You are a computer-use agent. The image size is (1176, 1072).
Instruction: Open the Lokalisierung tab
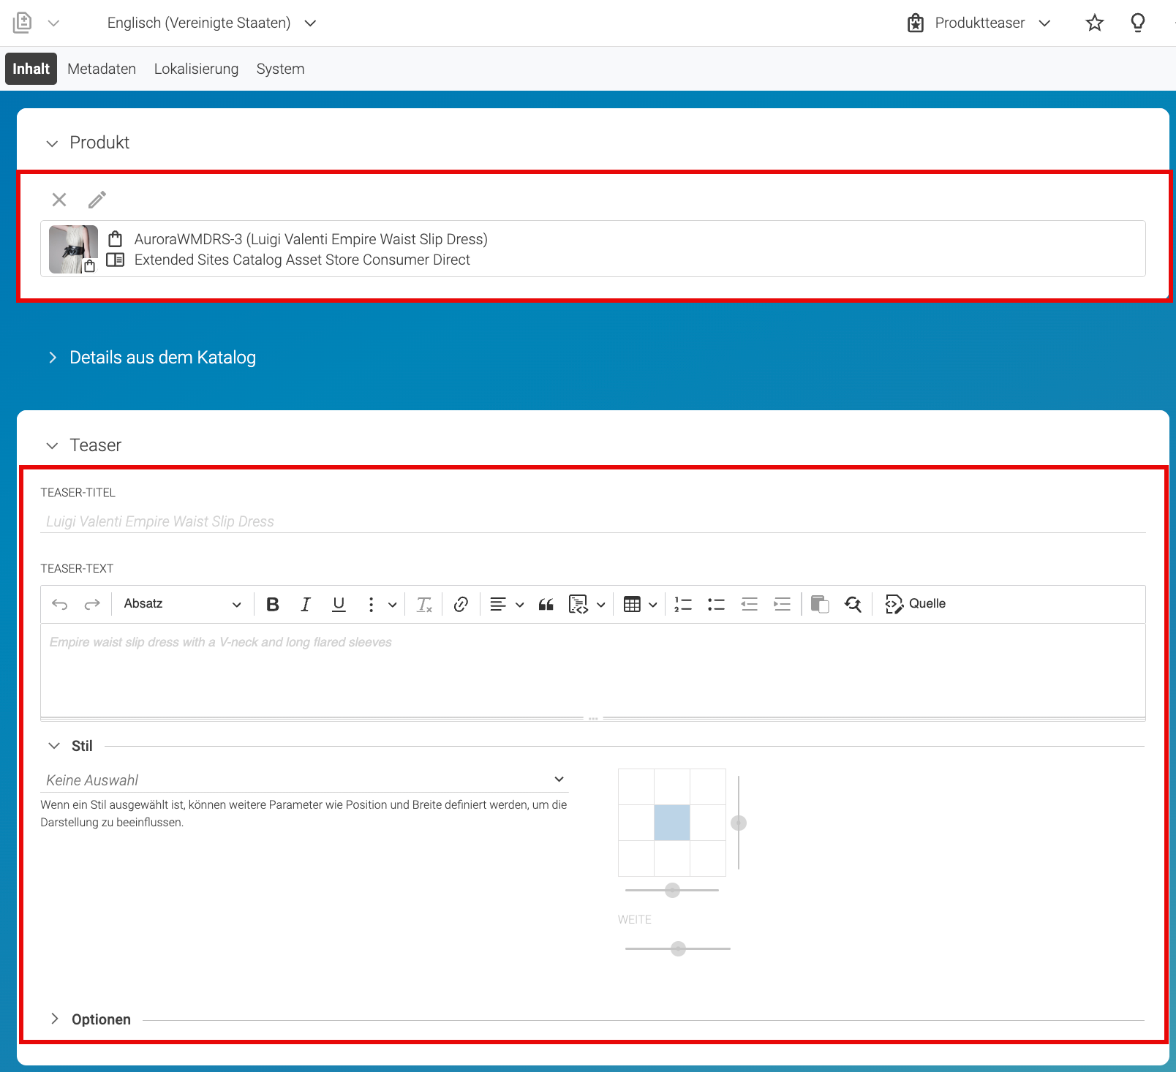[196, 69]
